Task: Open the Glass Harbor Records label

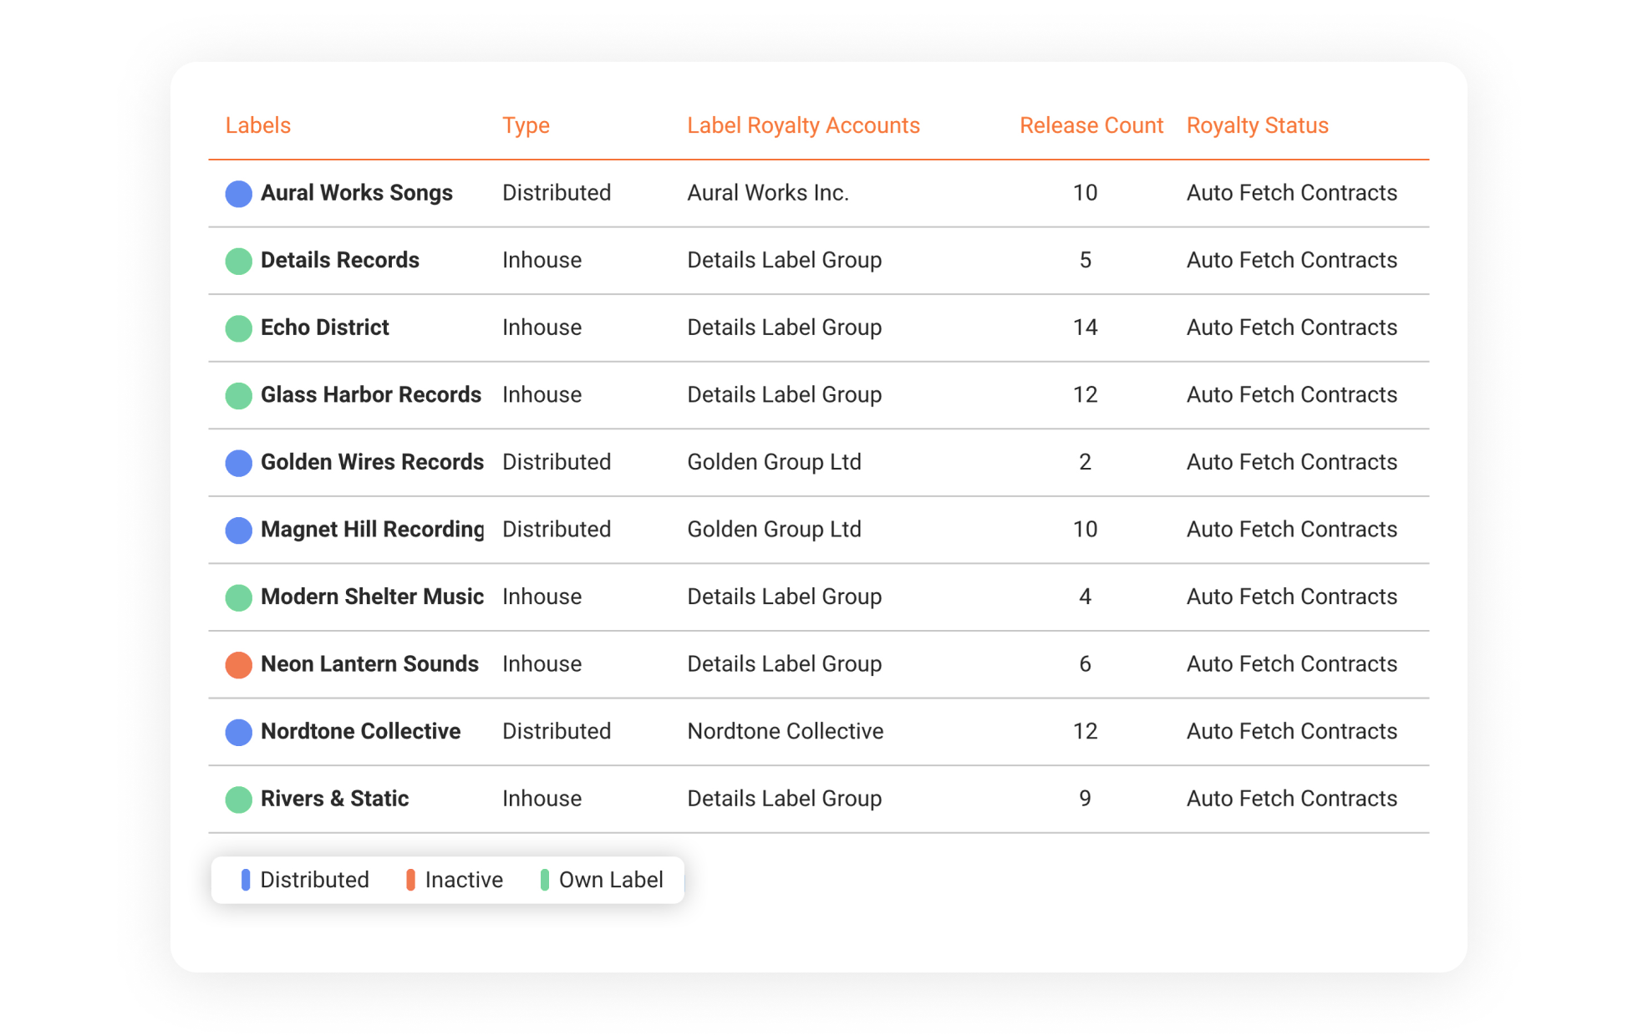Action: pyautogui.click(x=371, y=394)
